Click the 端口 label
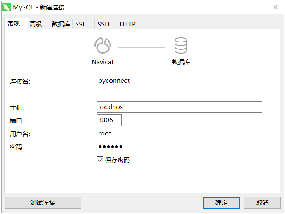This screenshot has width=285, height=214. (x=17, y=121)
